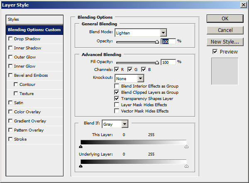
Task: Open the Gradient Overlay settings label
Action: (30, 121)
